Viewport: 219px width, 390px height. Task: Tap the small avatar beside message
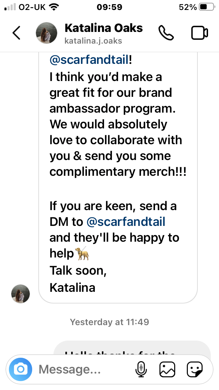tap(21, 294)
